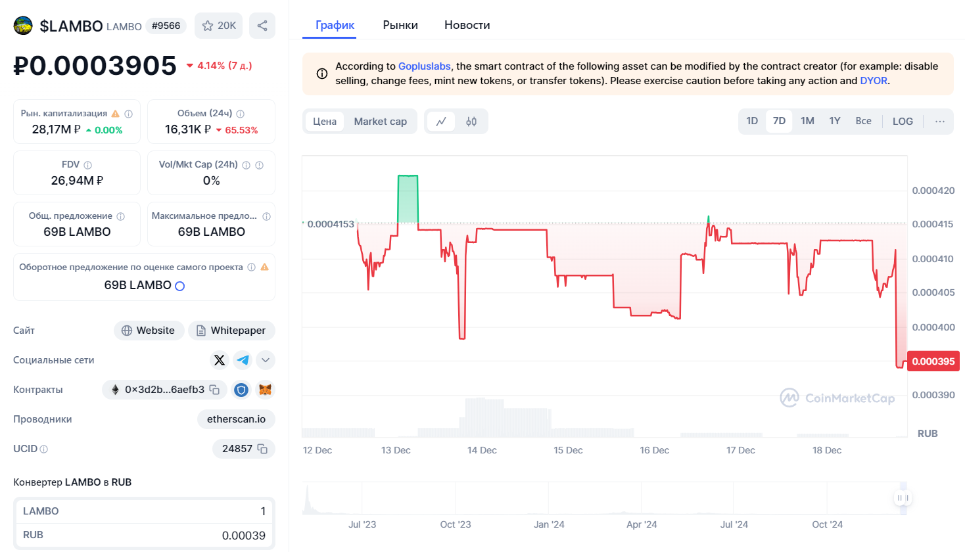Click the #9566 rank badge

tap(166, 26)
